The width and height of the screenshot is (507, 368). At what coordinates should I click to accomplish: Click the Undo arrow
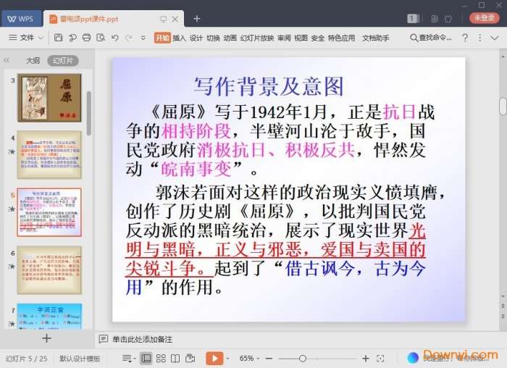(114, 38)
